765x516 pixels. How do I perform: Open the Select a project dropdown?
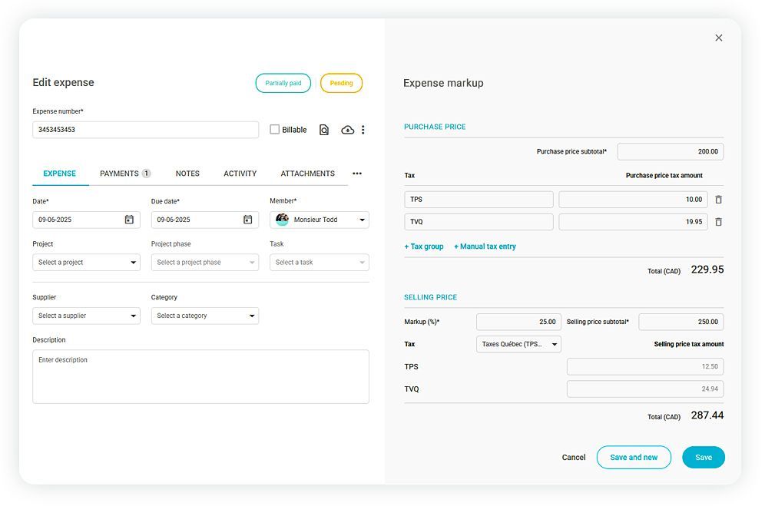click(x=85, y=262)
